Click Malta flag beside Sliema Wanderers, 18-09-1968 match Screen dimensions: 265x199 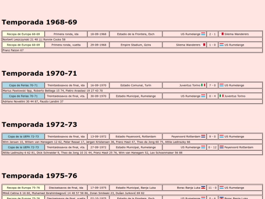222,34
